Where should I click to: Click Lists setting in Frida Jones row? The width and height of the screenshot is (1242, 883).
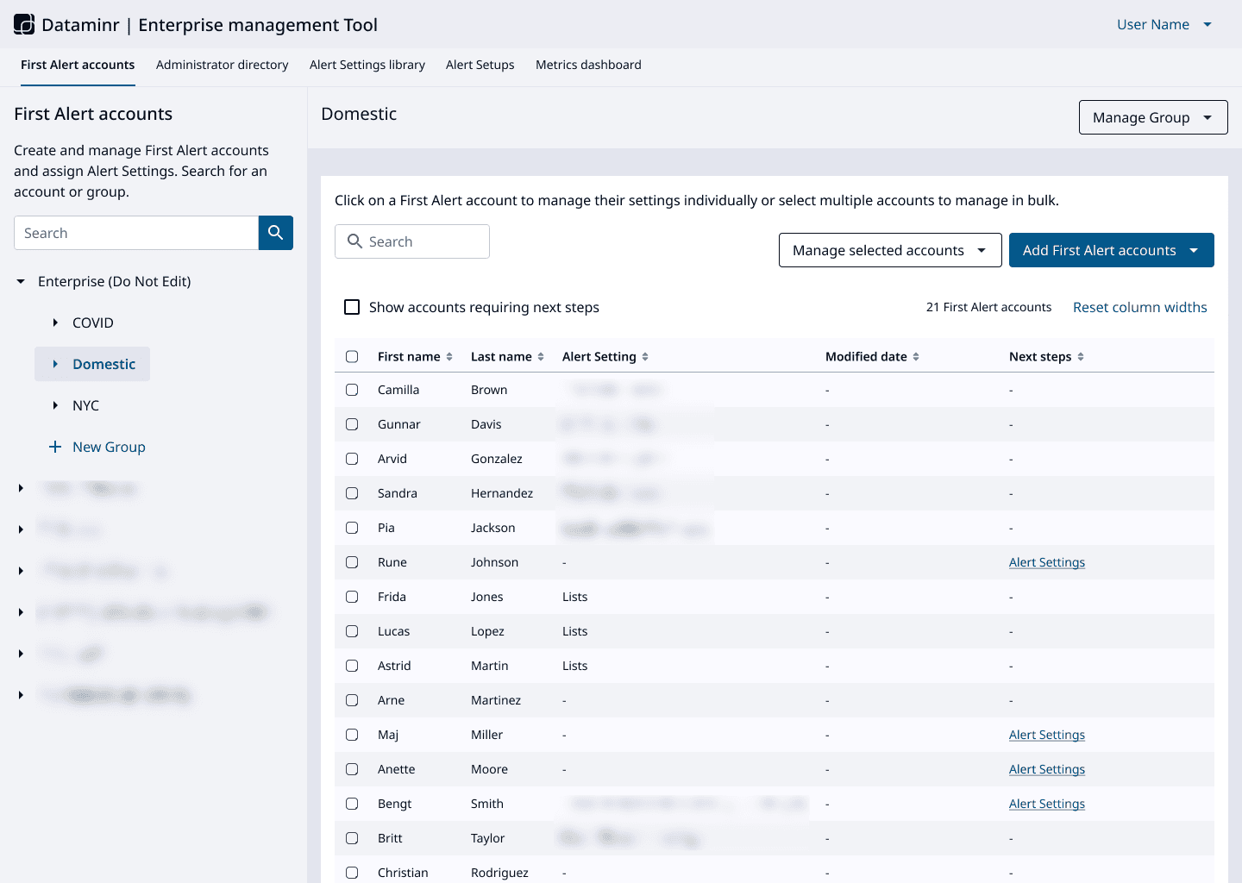pos(574,597)
